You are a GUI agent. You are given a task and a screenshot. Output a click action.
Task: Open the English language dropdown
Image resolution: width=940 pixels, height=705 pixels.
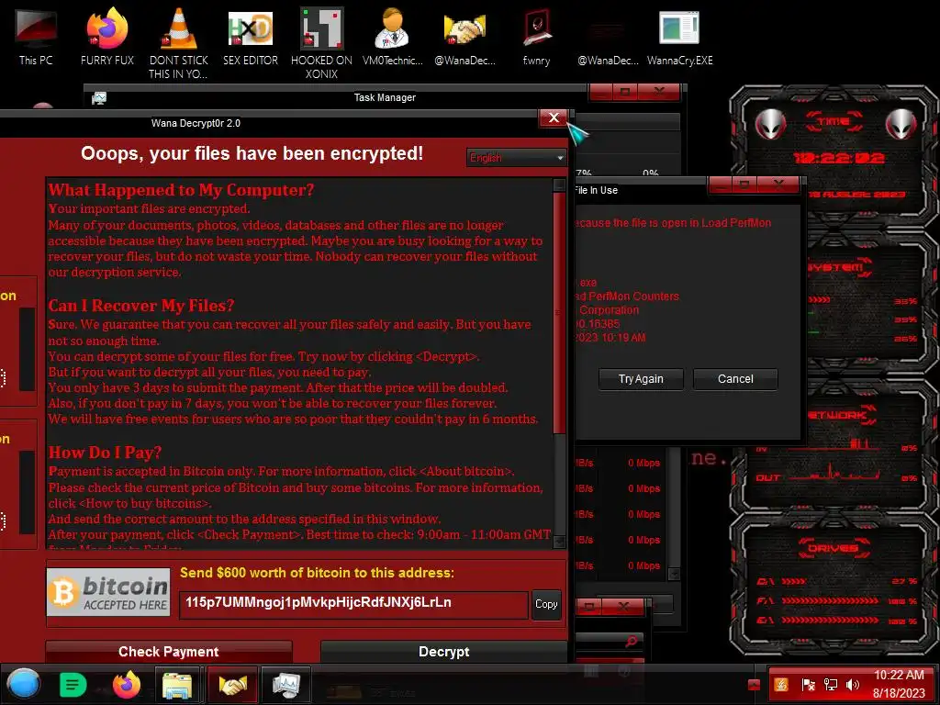coord(517,158)
